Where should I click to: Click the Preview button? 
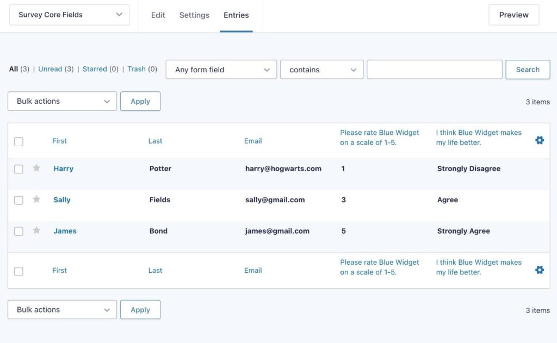click(513, 15)
